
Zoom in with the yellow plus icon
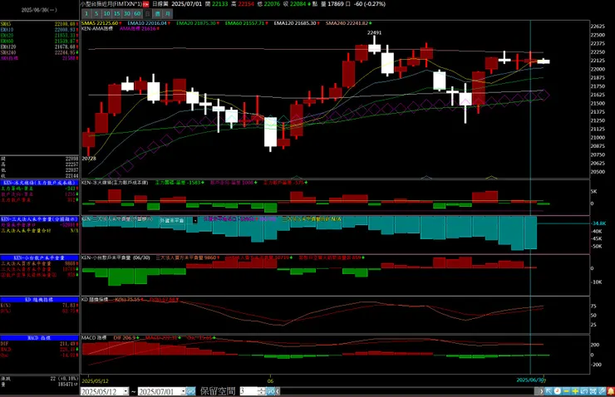click(575, 391)
